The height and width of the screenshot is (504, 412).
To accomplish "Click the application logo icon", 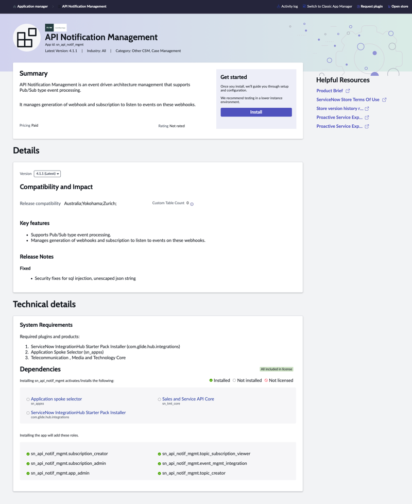I will [27, 38].
